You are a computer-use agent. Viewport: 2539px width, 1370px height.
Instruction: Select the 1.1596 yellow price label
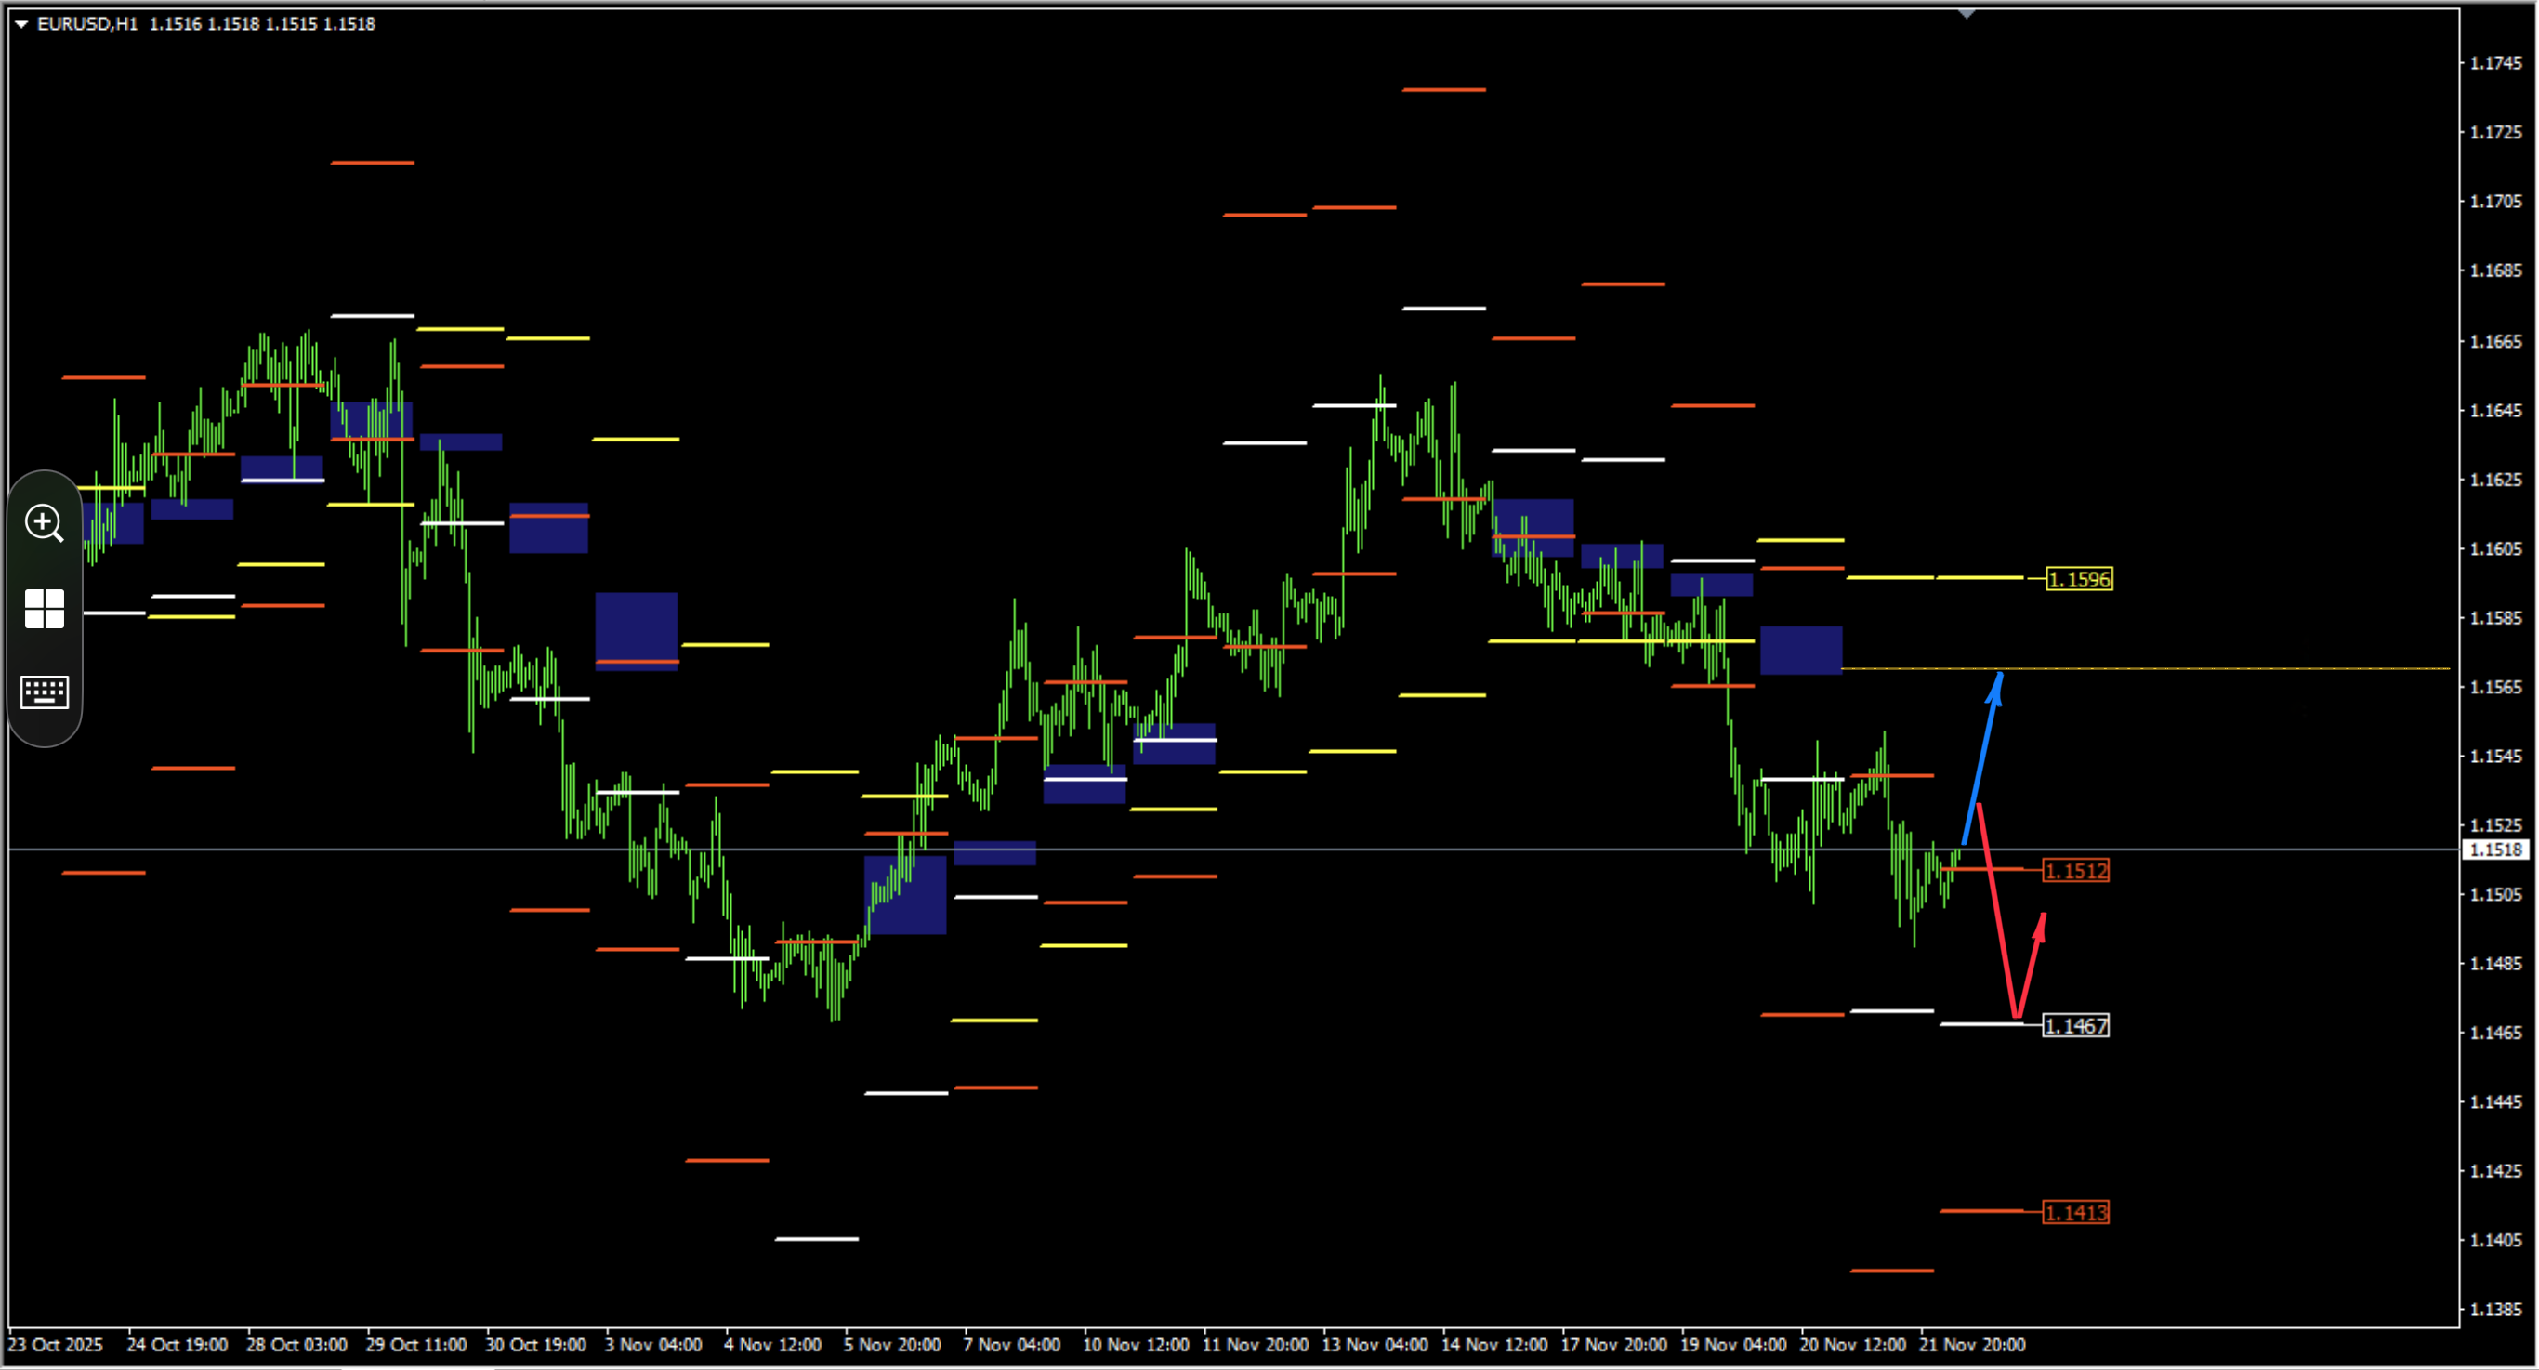coord(2080,580)
